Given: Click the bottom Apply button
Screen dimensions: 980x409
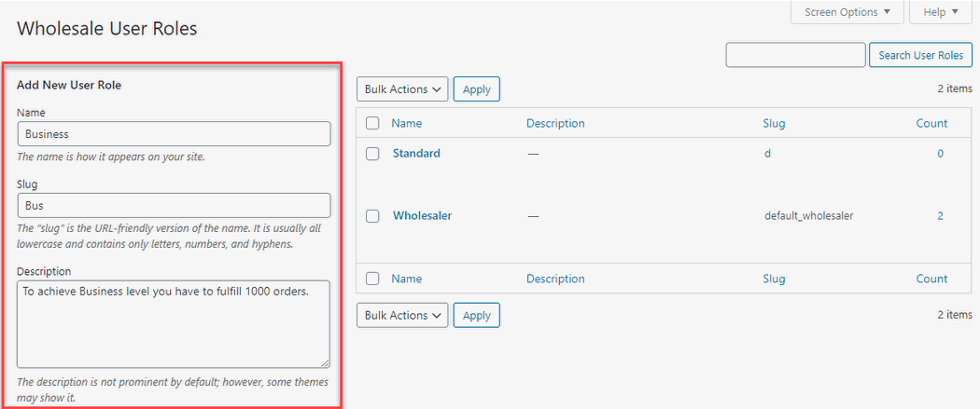Looking at the screenshot, I should [x=476, y=316].
